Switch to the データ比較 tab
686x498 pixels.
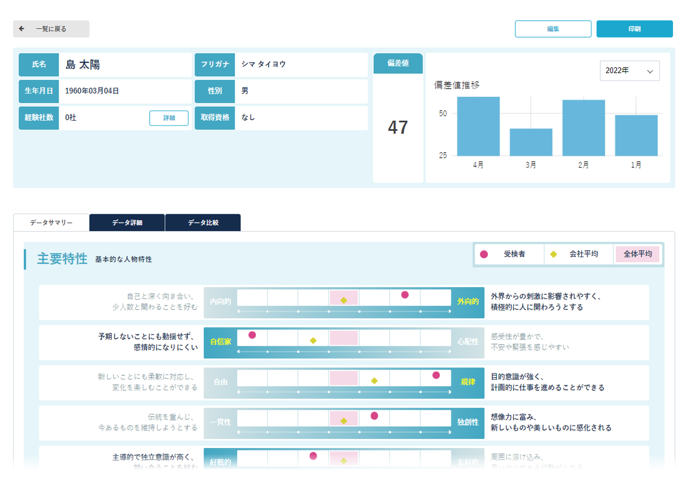point(203,222)
